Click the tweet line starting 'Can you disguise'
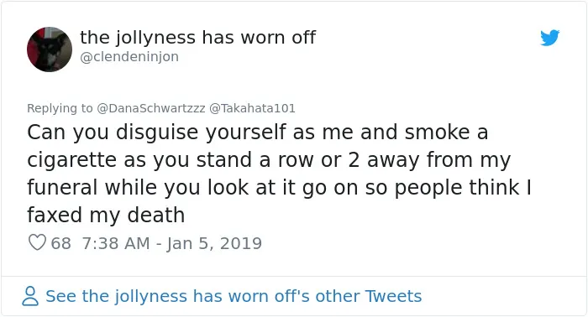This screenshot has height=317, width=588. point(258,133)
